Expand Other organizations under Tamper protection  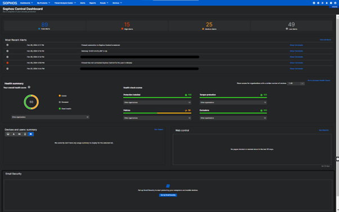coord(233,103)
